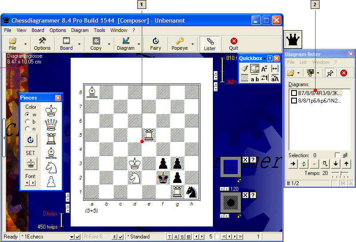356x242 pixels.
Task: Open the Board menu
Action: point(38,30)
